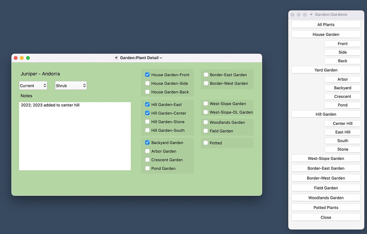This screenshot has height=234, width=367.
Task: Click Close in the Gardens palette
Action: [x=325, y=217]
